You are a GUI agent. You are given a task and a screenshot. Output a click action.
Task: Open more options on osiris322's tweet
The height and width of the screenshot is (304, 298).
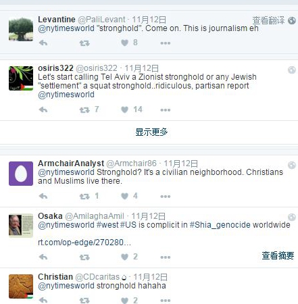click(x=166, y=110)
